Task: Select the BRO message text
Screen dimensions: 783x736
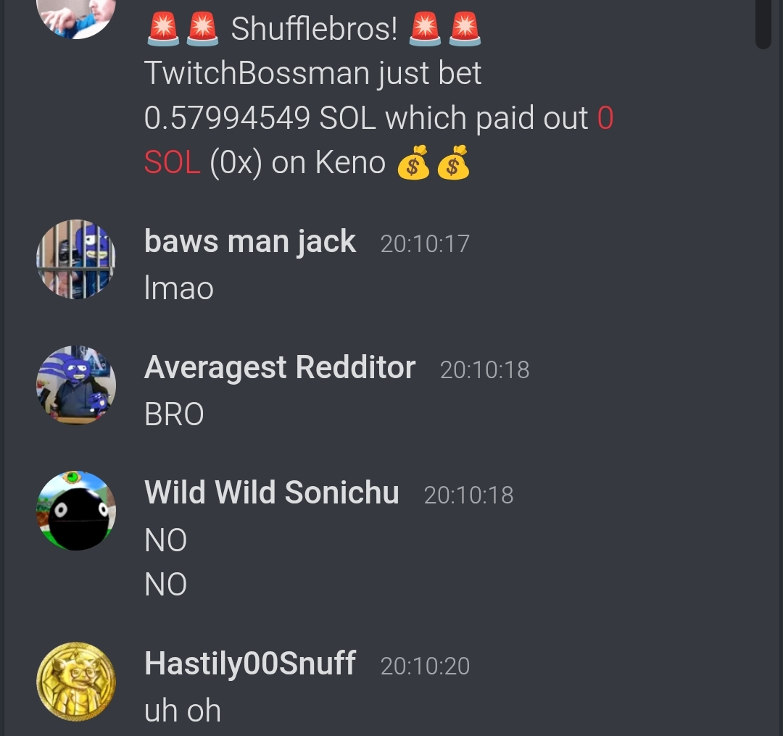Action: pyautogui.click(x=174, y=414)
